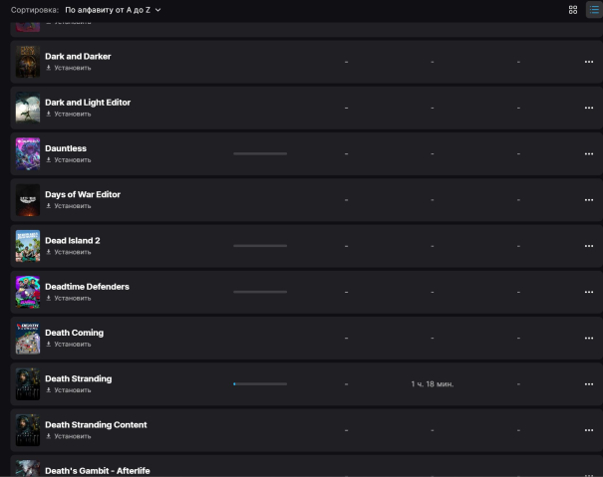Viewport: 603px width, 477px height.
Task: Click Install under Death Stranding
Action: (72, 390)
